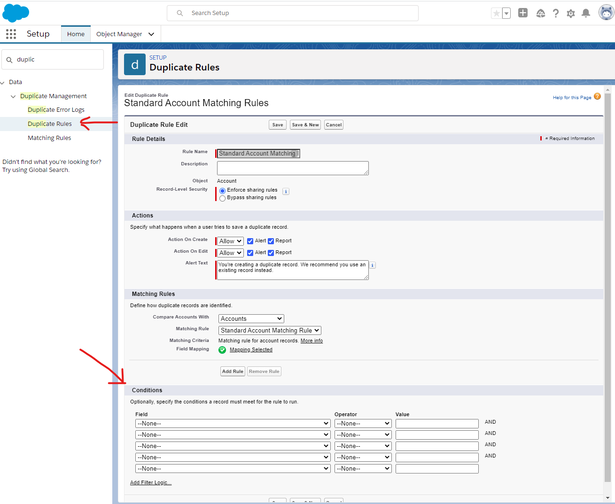615x504 pixels.
Task: Open Trailhead guidance icon
Action: [541, 13]
